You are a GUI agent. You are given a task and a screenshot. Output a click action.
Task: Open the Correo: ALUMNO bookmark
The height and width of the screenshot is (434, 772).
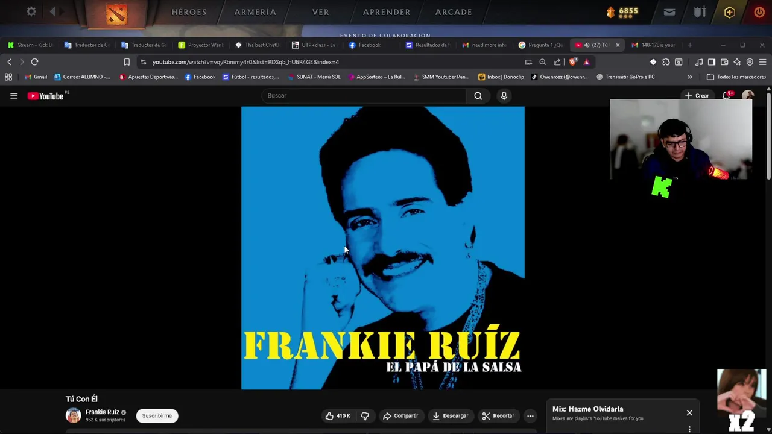[82, 77]
